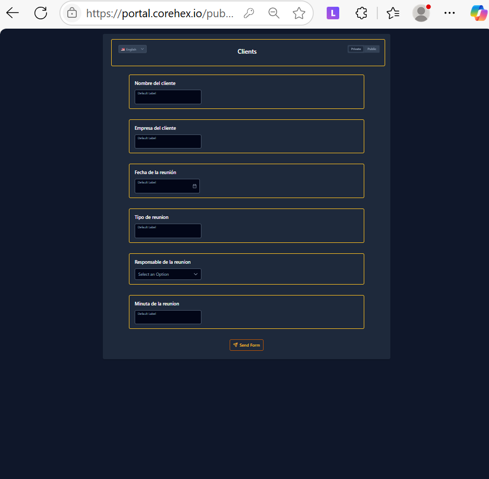Open the browser Extensions puzzle icon
The width and height of the screenshot is (489, 479).
coord(361,13)
